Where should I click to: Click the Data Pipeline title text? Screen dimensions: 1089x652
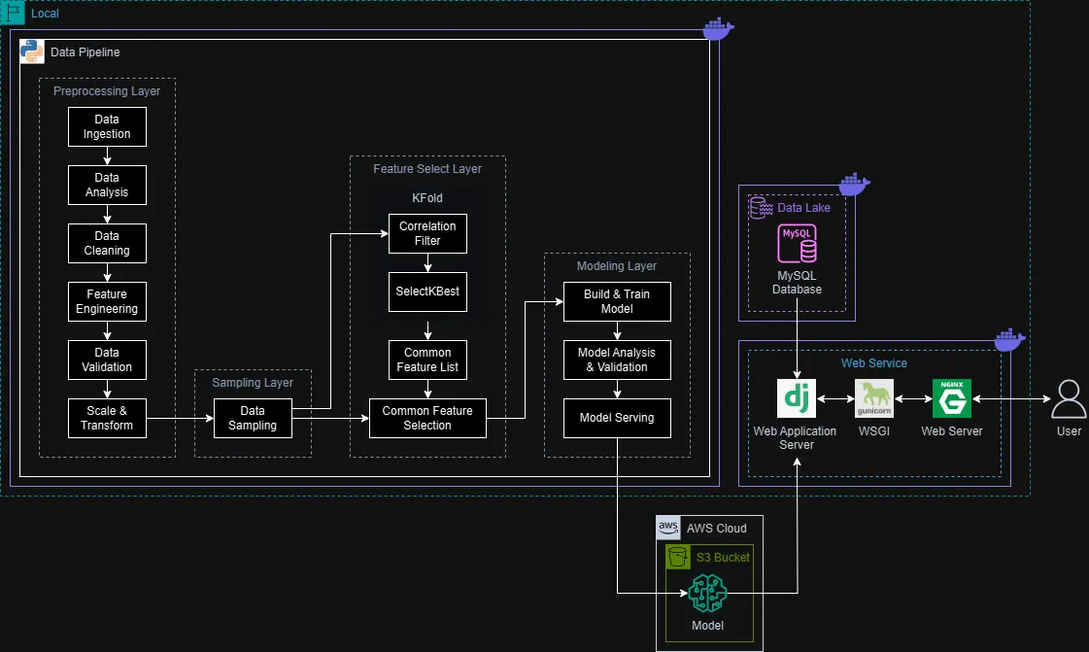coord(85,52)
